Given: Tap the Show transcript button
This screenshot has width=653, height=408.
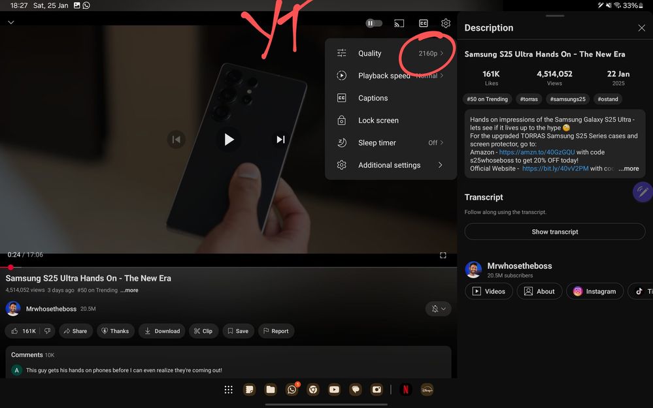Looking at the screenshot, I should [555, 232].
